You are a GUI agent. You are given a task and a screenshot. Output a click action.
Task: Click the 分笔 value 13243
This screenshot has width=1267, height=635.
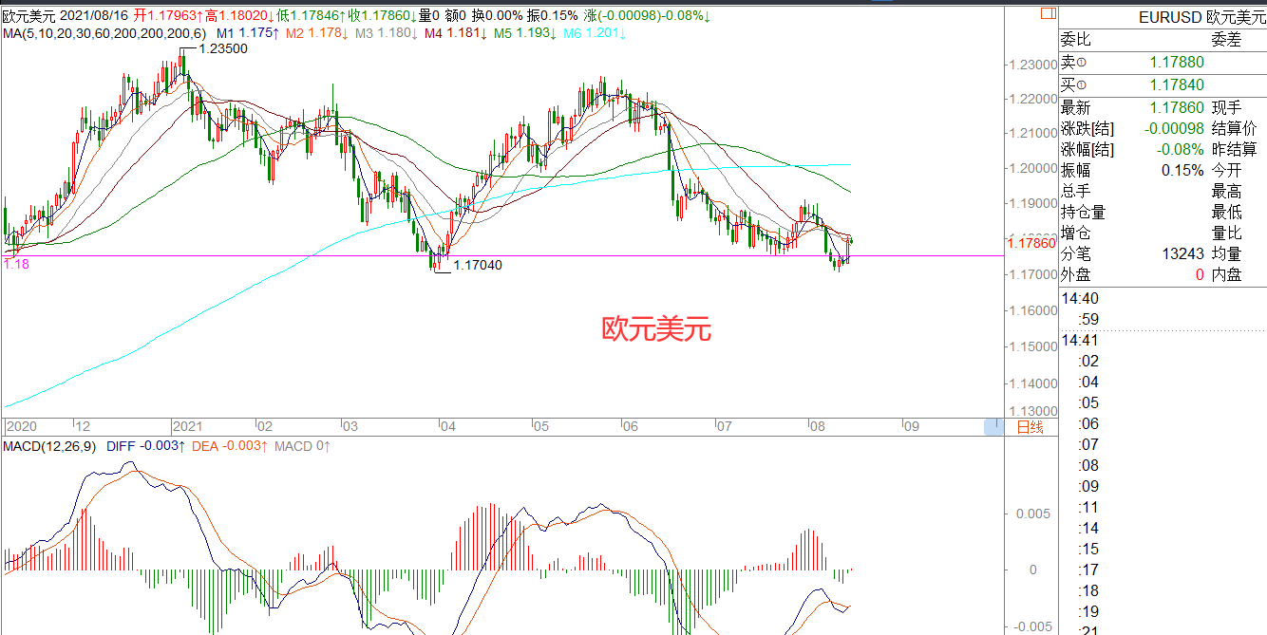pos(1183,254)
